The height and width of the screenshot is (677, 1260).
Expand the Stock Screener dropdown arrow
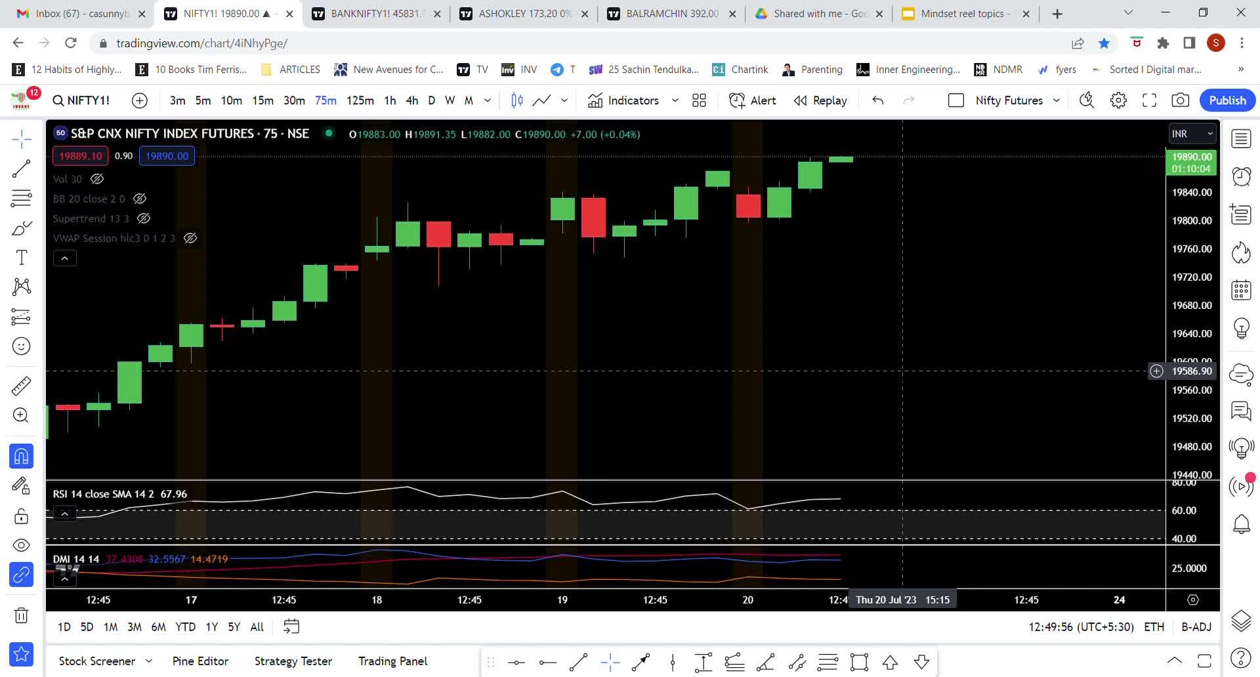149,661
